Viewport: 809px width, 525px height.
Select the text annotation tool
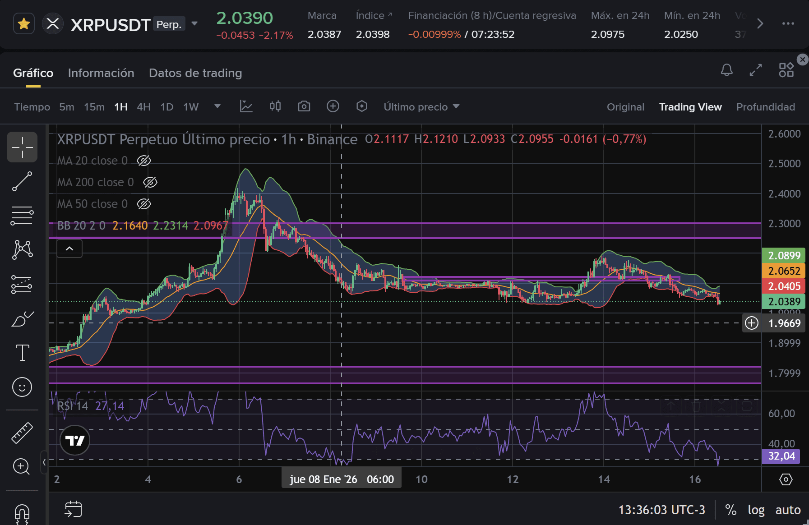tap(22, 352)
